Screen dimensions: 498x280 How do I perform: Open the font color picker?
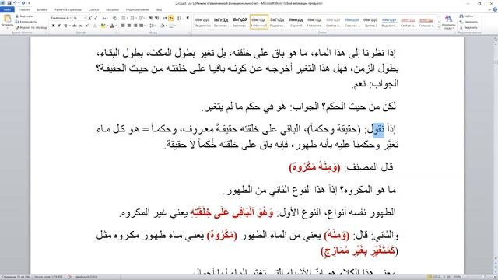pos(116,26)
